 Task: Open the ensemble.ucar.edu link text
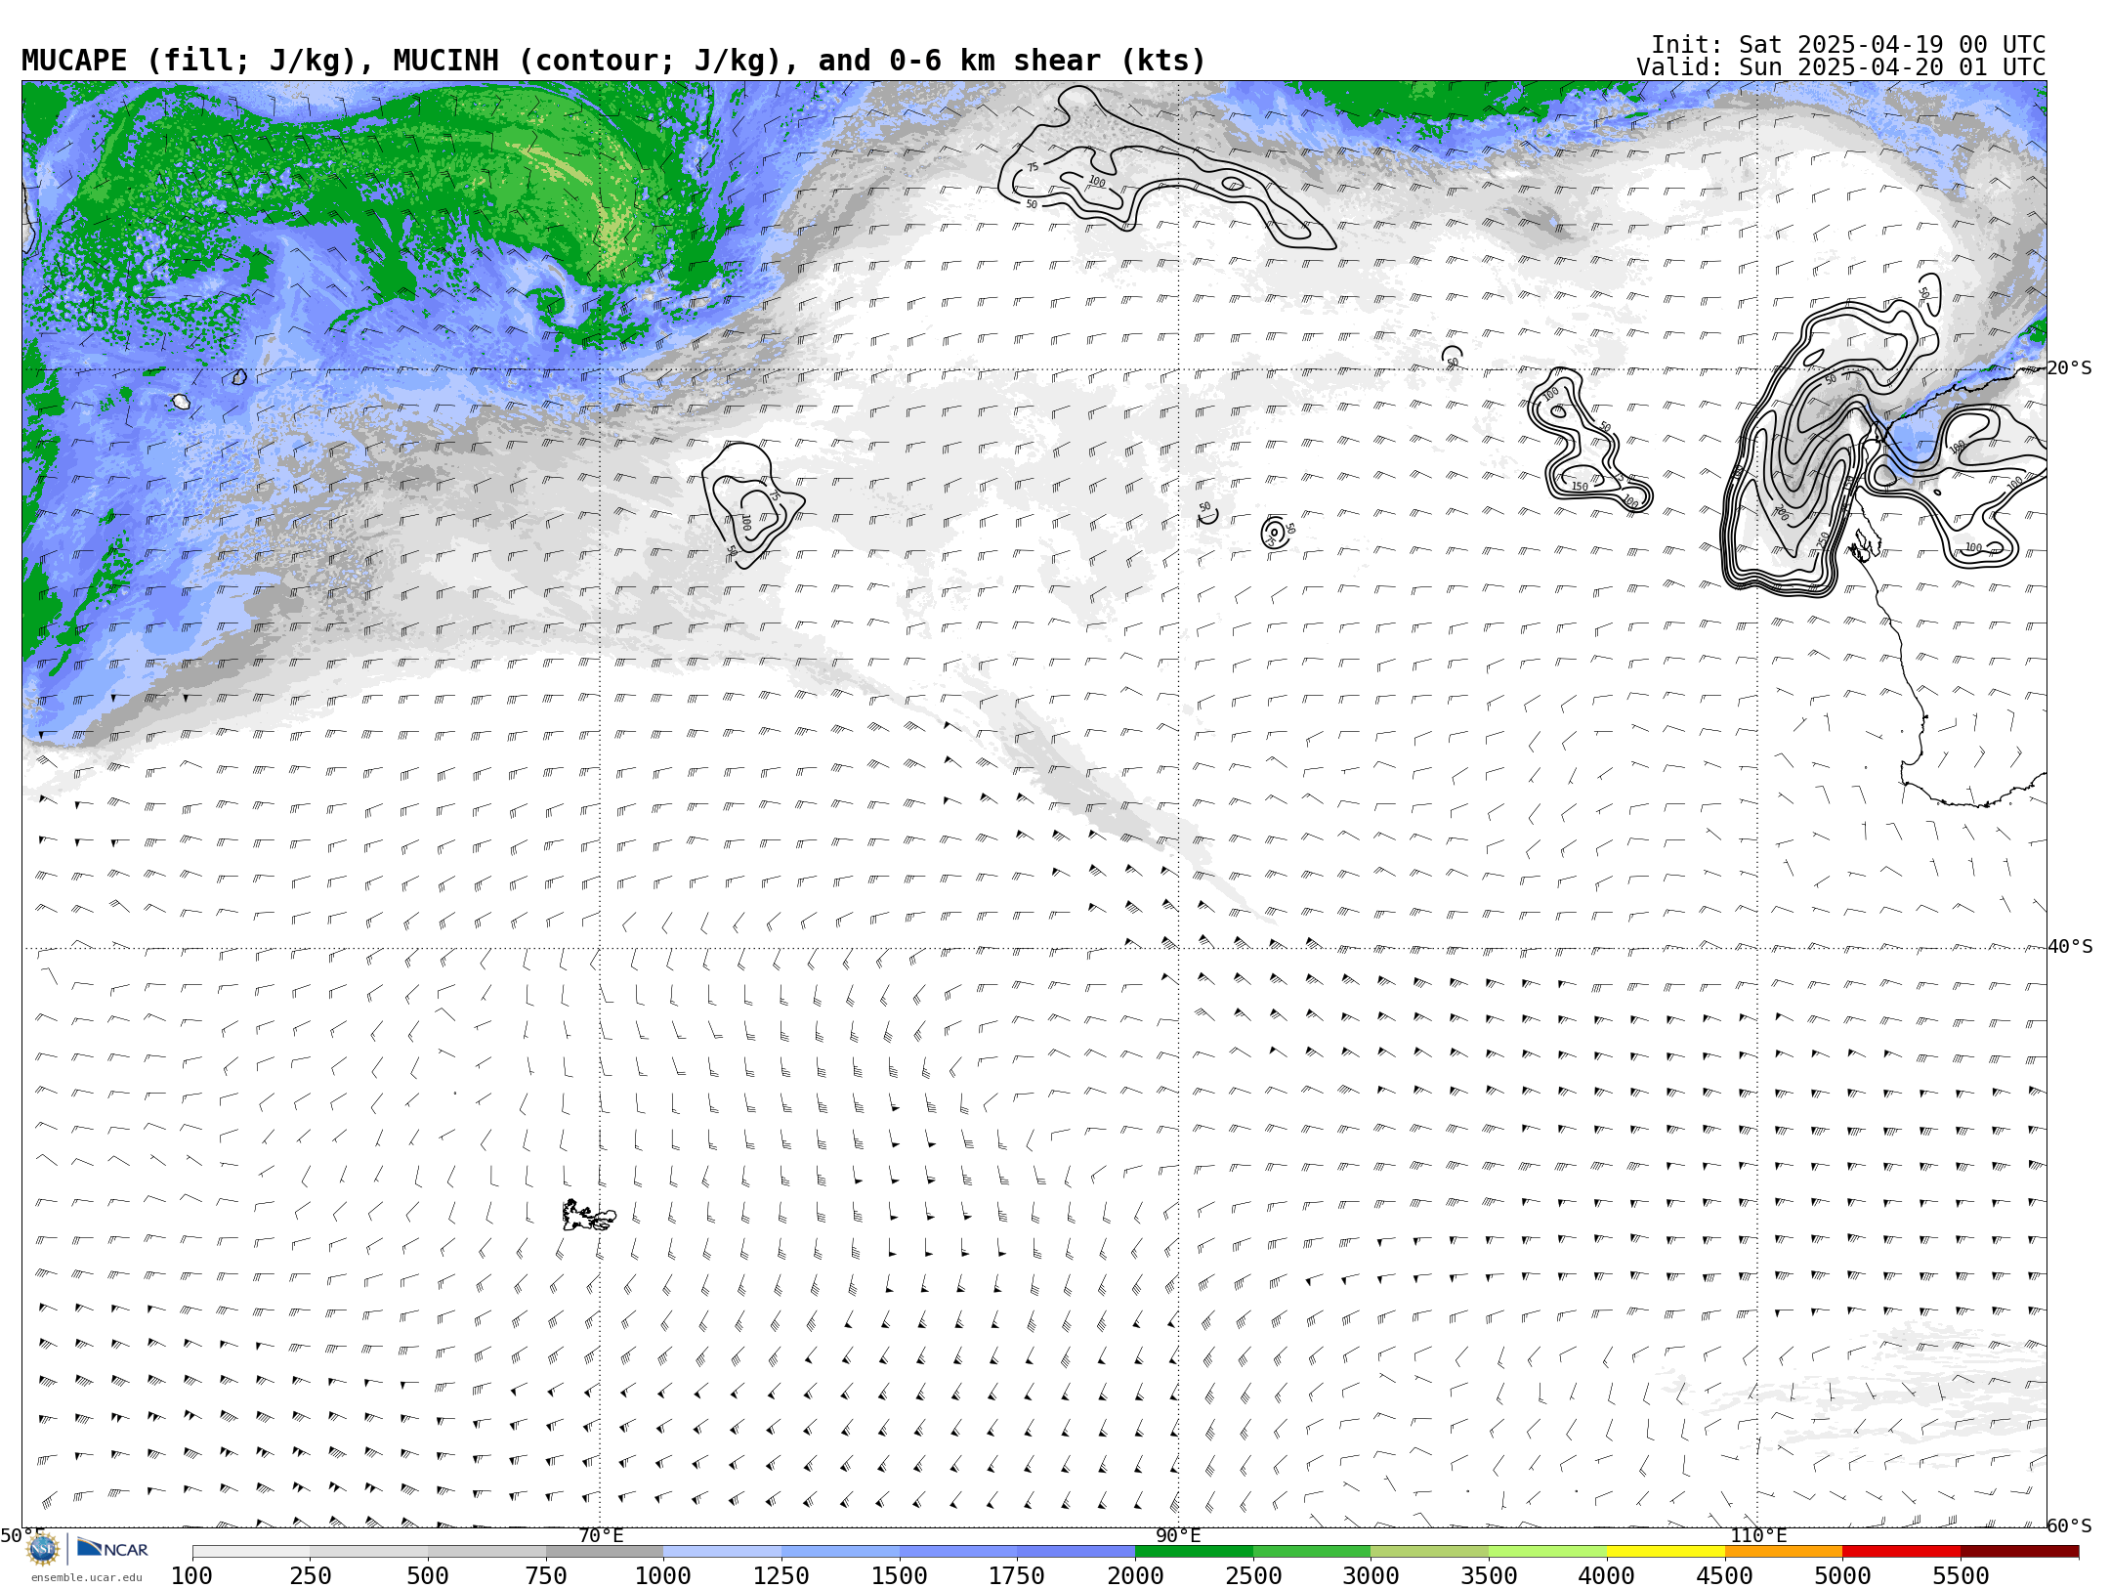point(86,1577)
